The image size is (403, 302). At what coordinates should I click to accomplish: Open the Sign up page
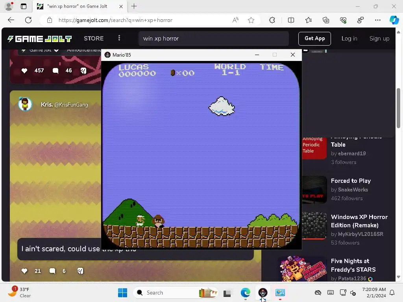point(379,39)
